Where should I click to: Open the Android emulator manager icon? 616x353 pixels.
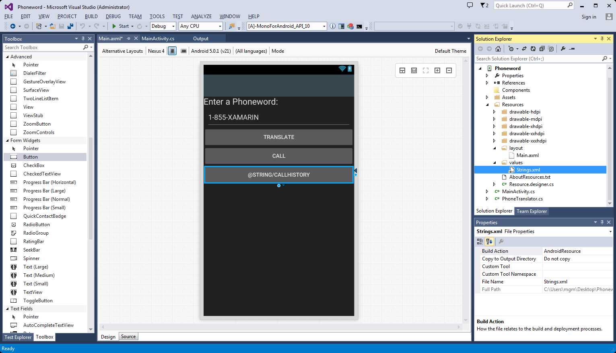pyautogui.click(x=350, y=26)
